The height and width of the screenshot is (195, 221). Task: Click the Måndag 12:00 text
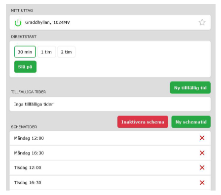coord(29,138)
